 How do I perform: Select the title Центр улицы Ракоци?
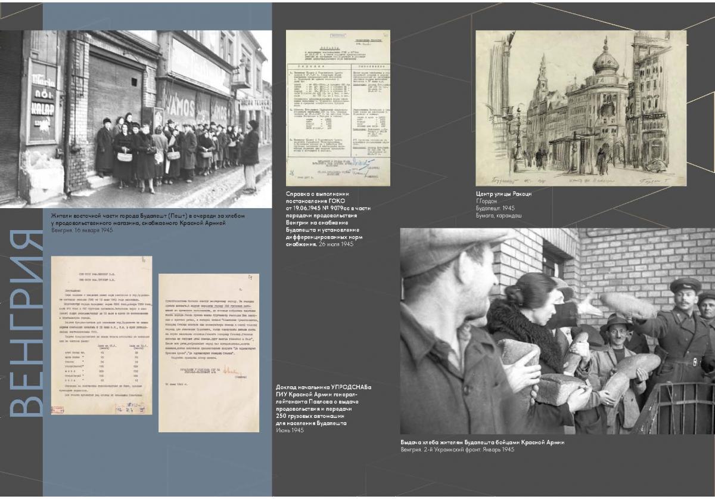coord(503,194)
